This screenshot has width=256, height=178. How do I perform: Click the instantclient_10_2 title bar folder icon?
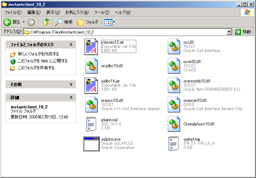(x=4, y=4)
